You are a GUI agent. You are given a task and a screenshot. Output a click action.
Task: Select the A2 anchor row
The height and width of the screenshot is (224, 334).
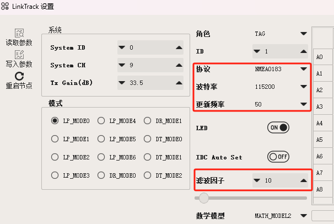point(323,90)
